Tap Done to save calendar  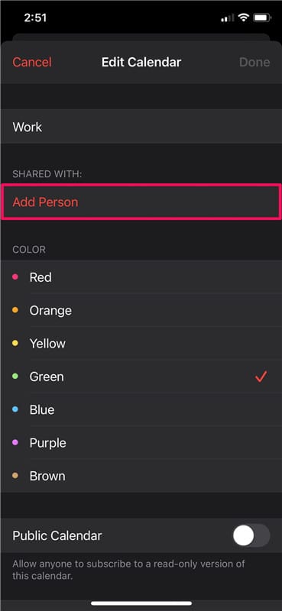tap(254, 63)
